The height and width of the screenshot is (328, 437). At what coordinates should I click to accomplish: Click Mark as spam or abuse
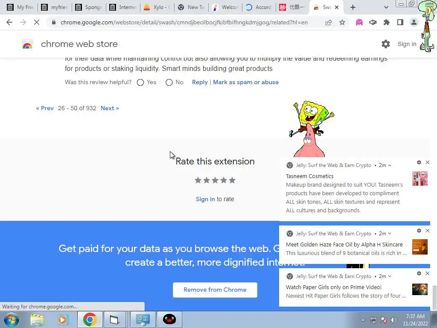coord(246,82)
